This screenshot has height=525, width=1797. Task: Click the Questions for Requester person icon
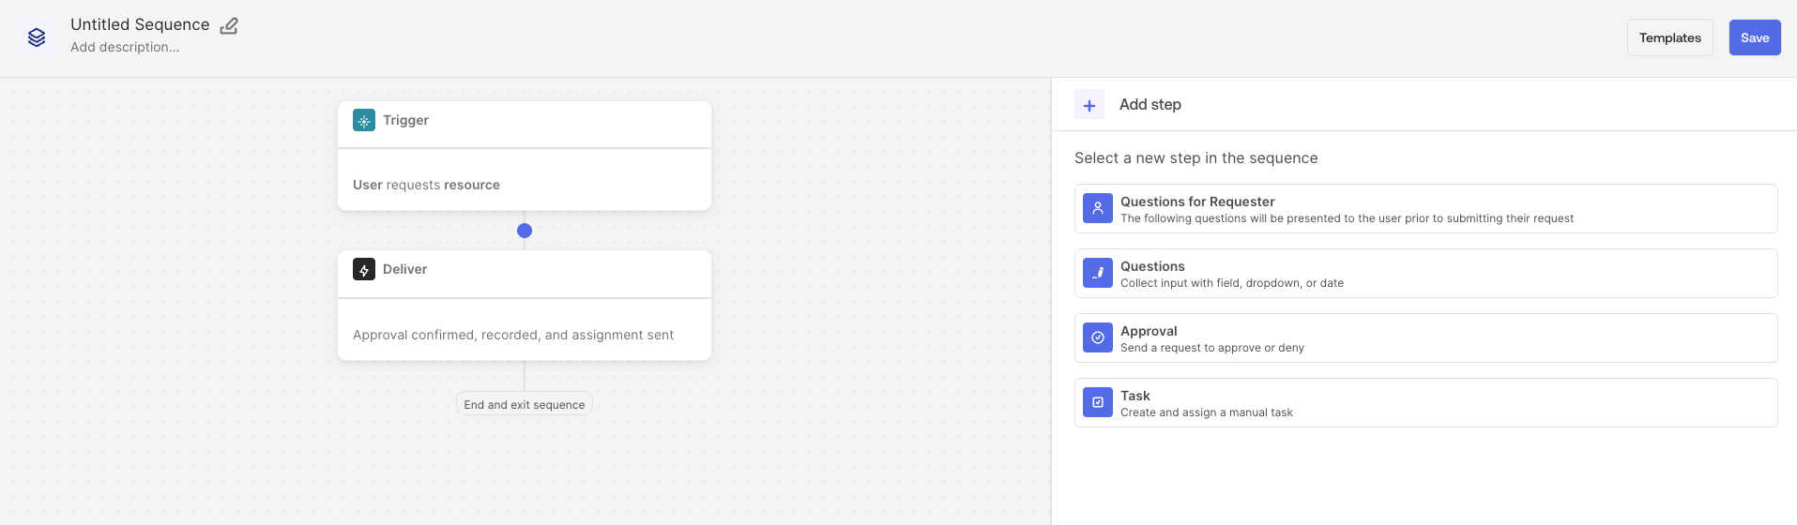tap(1098, 208)
